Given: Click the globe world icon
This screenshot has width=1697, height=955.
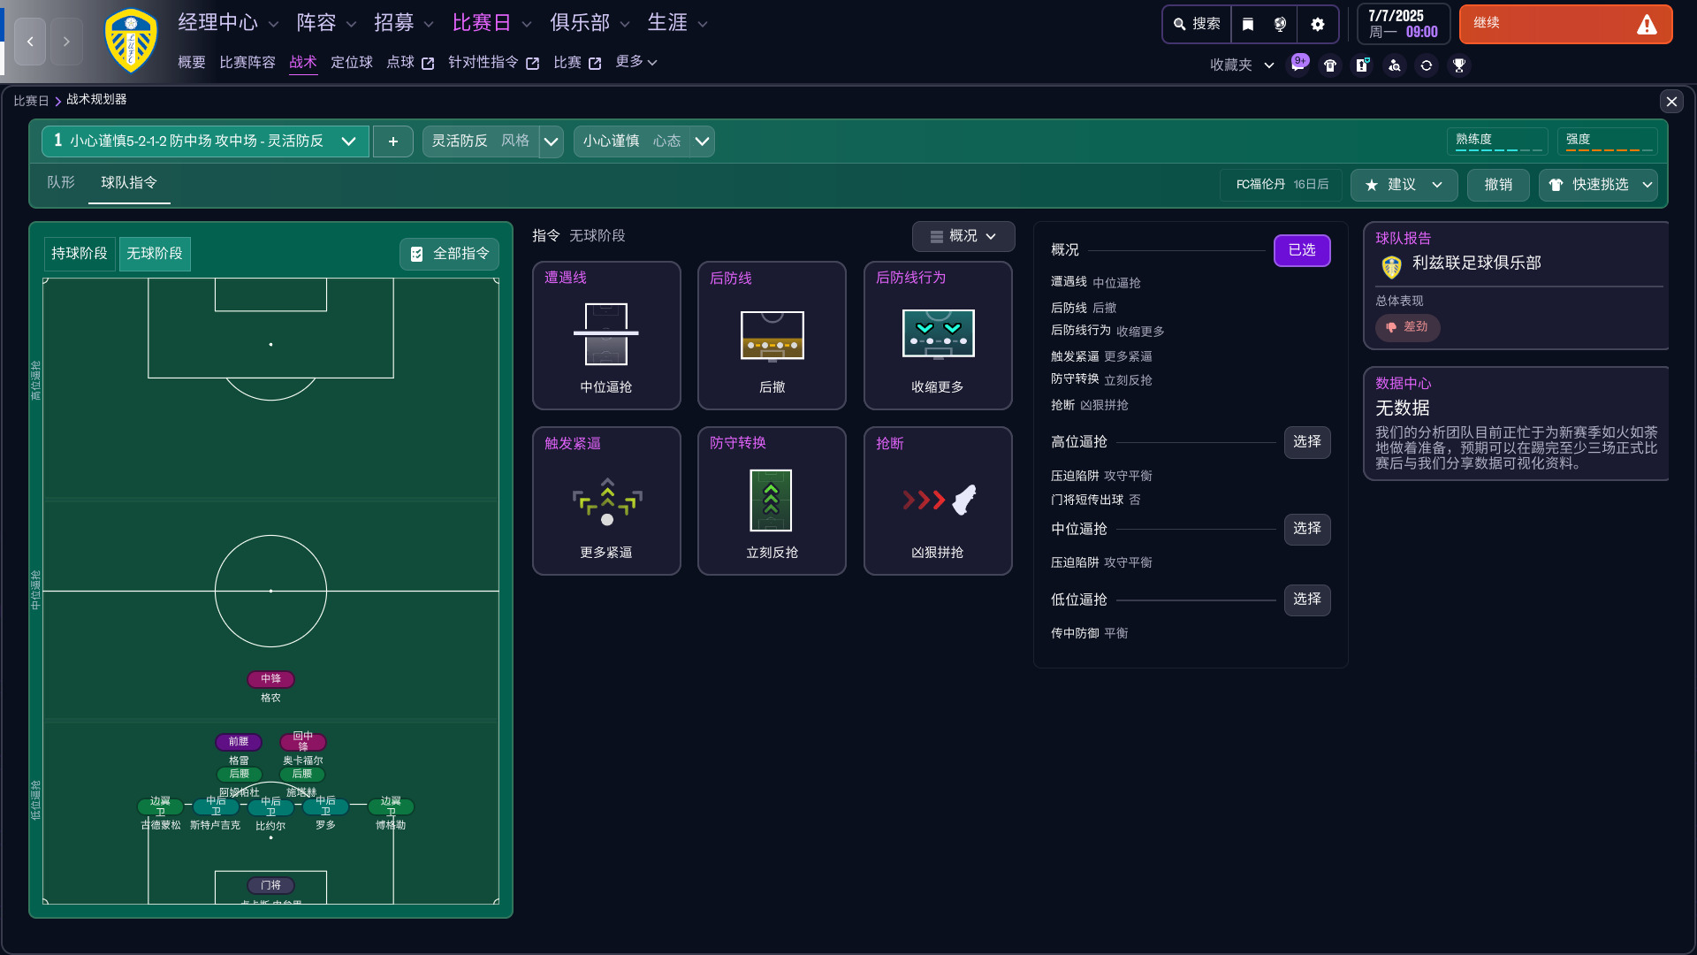Looking at the screenshot, I should click(x=1280, y=24).
